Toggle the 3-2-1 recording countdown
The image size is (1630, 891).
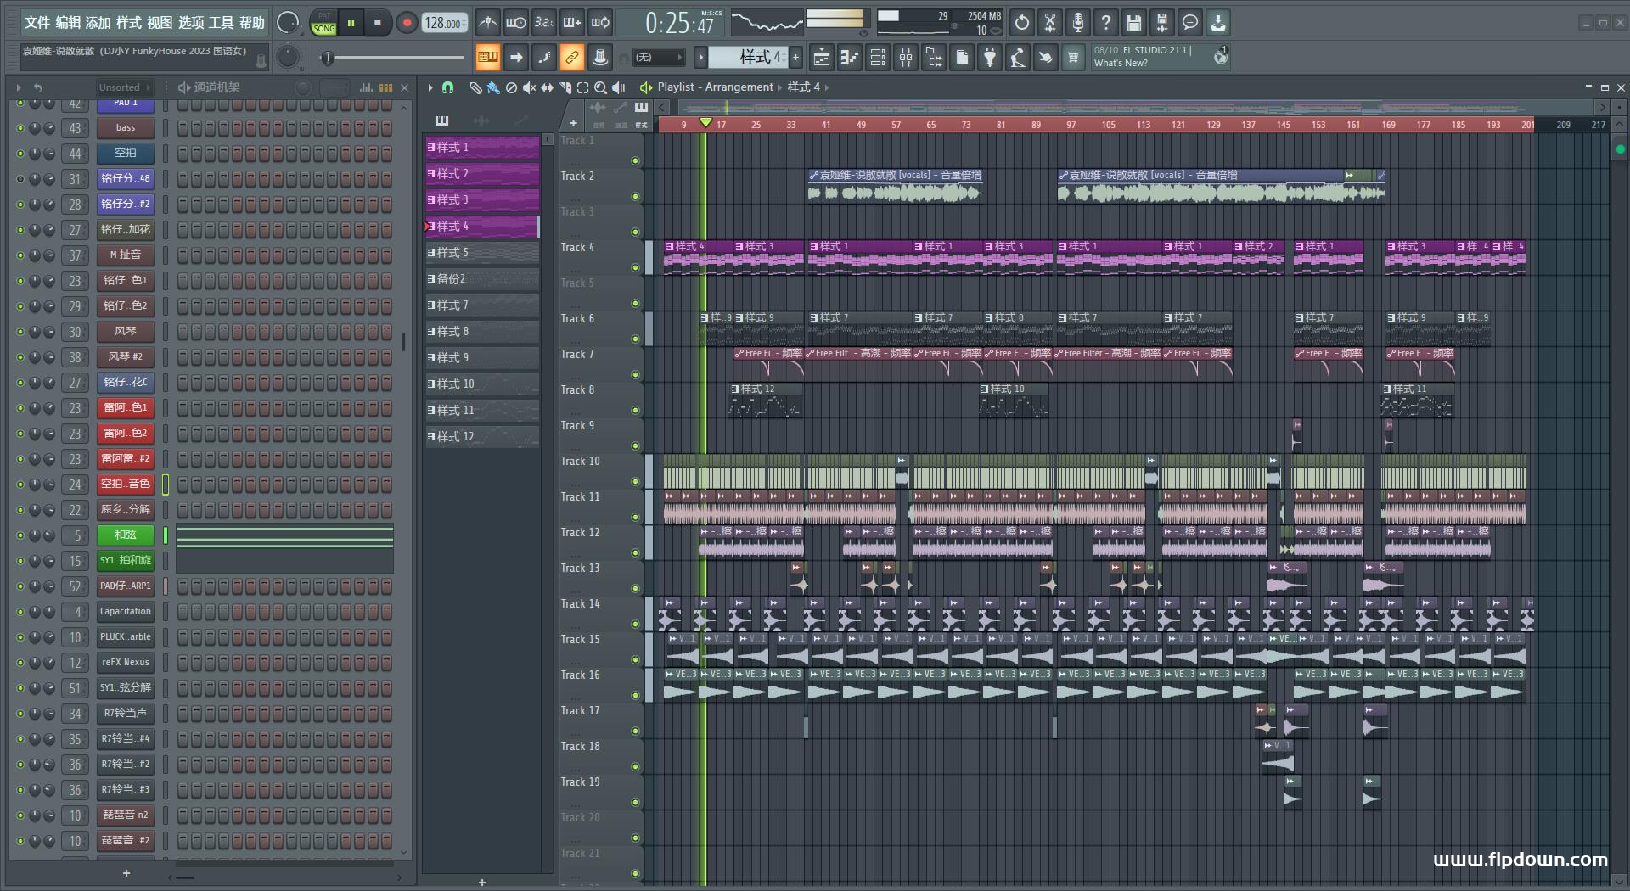[543, 23]
